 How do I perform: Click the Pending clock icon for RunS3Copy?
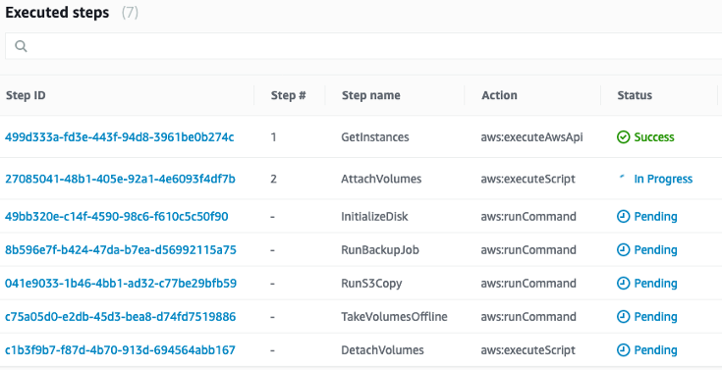(623, 284)
